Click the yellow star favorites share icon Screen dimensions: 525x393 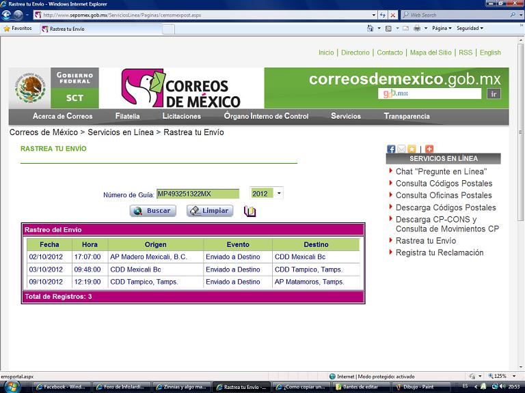coord(412,149)
